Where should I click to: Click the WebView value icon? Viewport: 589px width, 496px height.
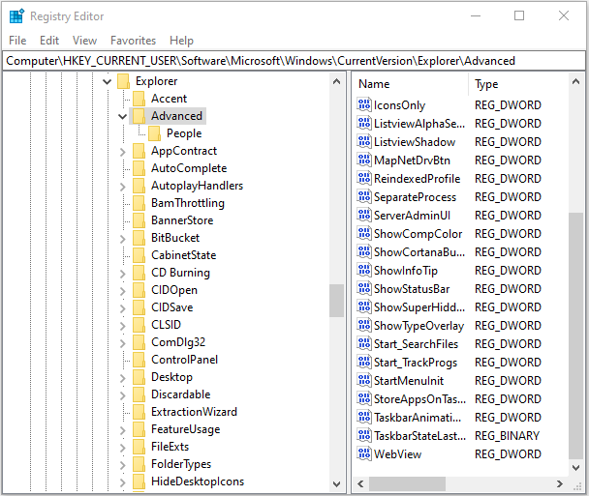tap(364, 454)
